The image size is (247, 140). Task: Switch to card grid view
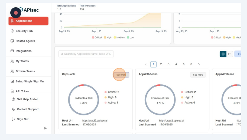[223, 54]
